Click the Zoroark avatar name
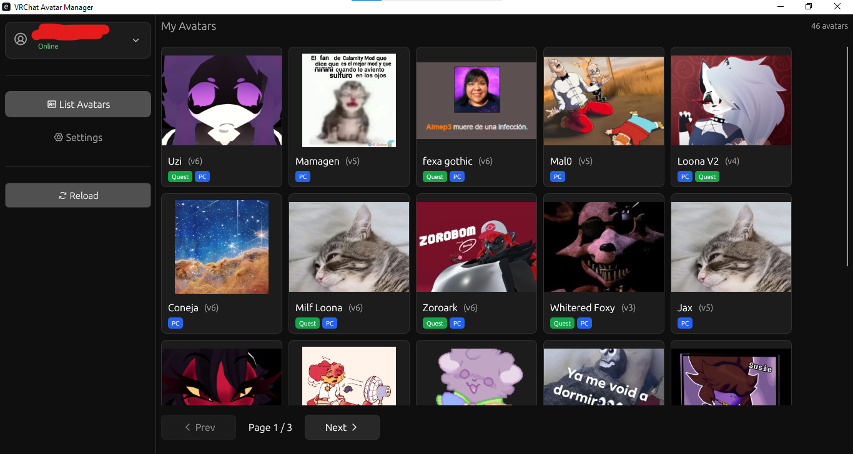853x454 pixels. pyautogui.click(x=440, y=307)
